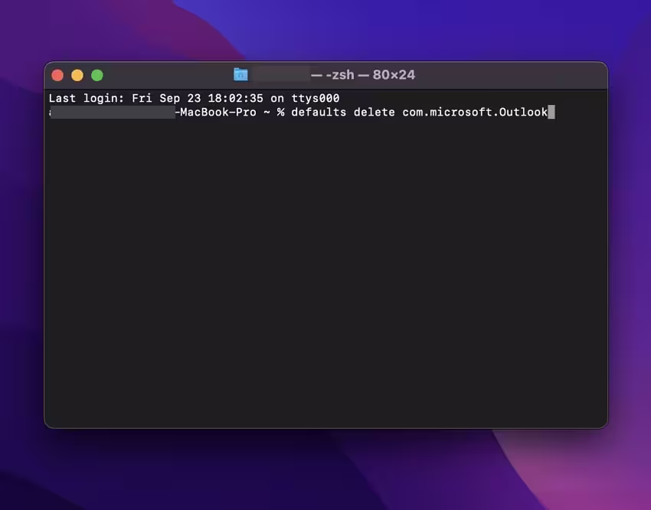Screen dimensions: 651x510
Task: Click 'MacBook-Pro' in the shell prompt
Action: [218, 112]
